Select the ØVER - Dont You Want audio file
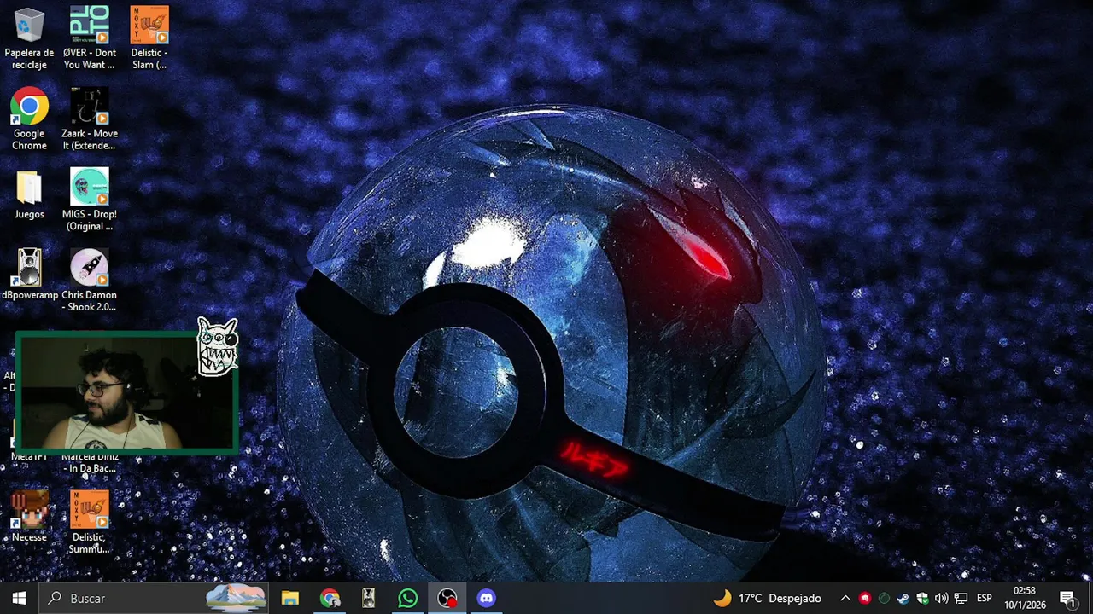 pyautogui.click(x=89, y=38)
